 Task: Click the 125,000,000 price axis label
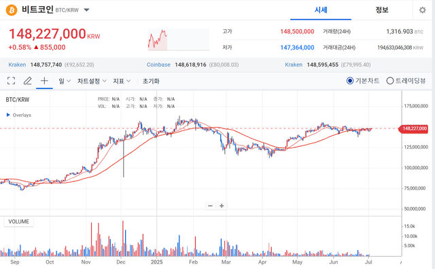tap(416, 147)
